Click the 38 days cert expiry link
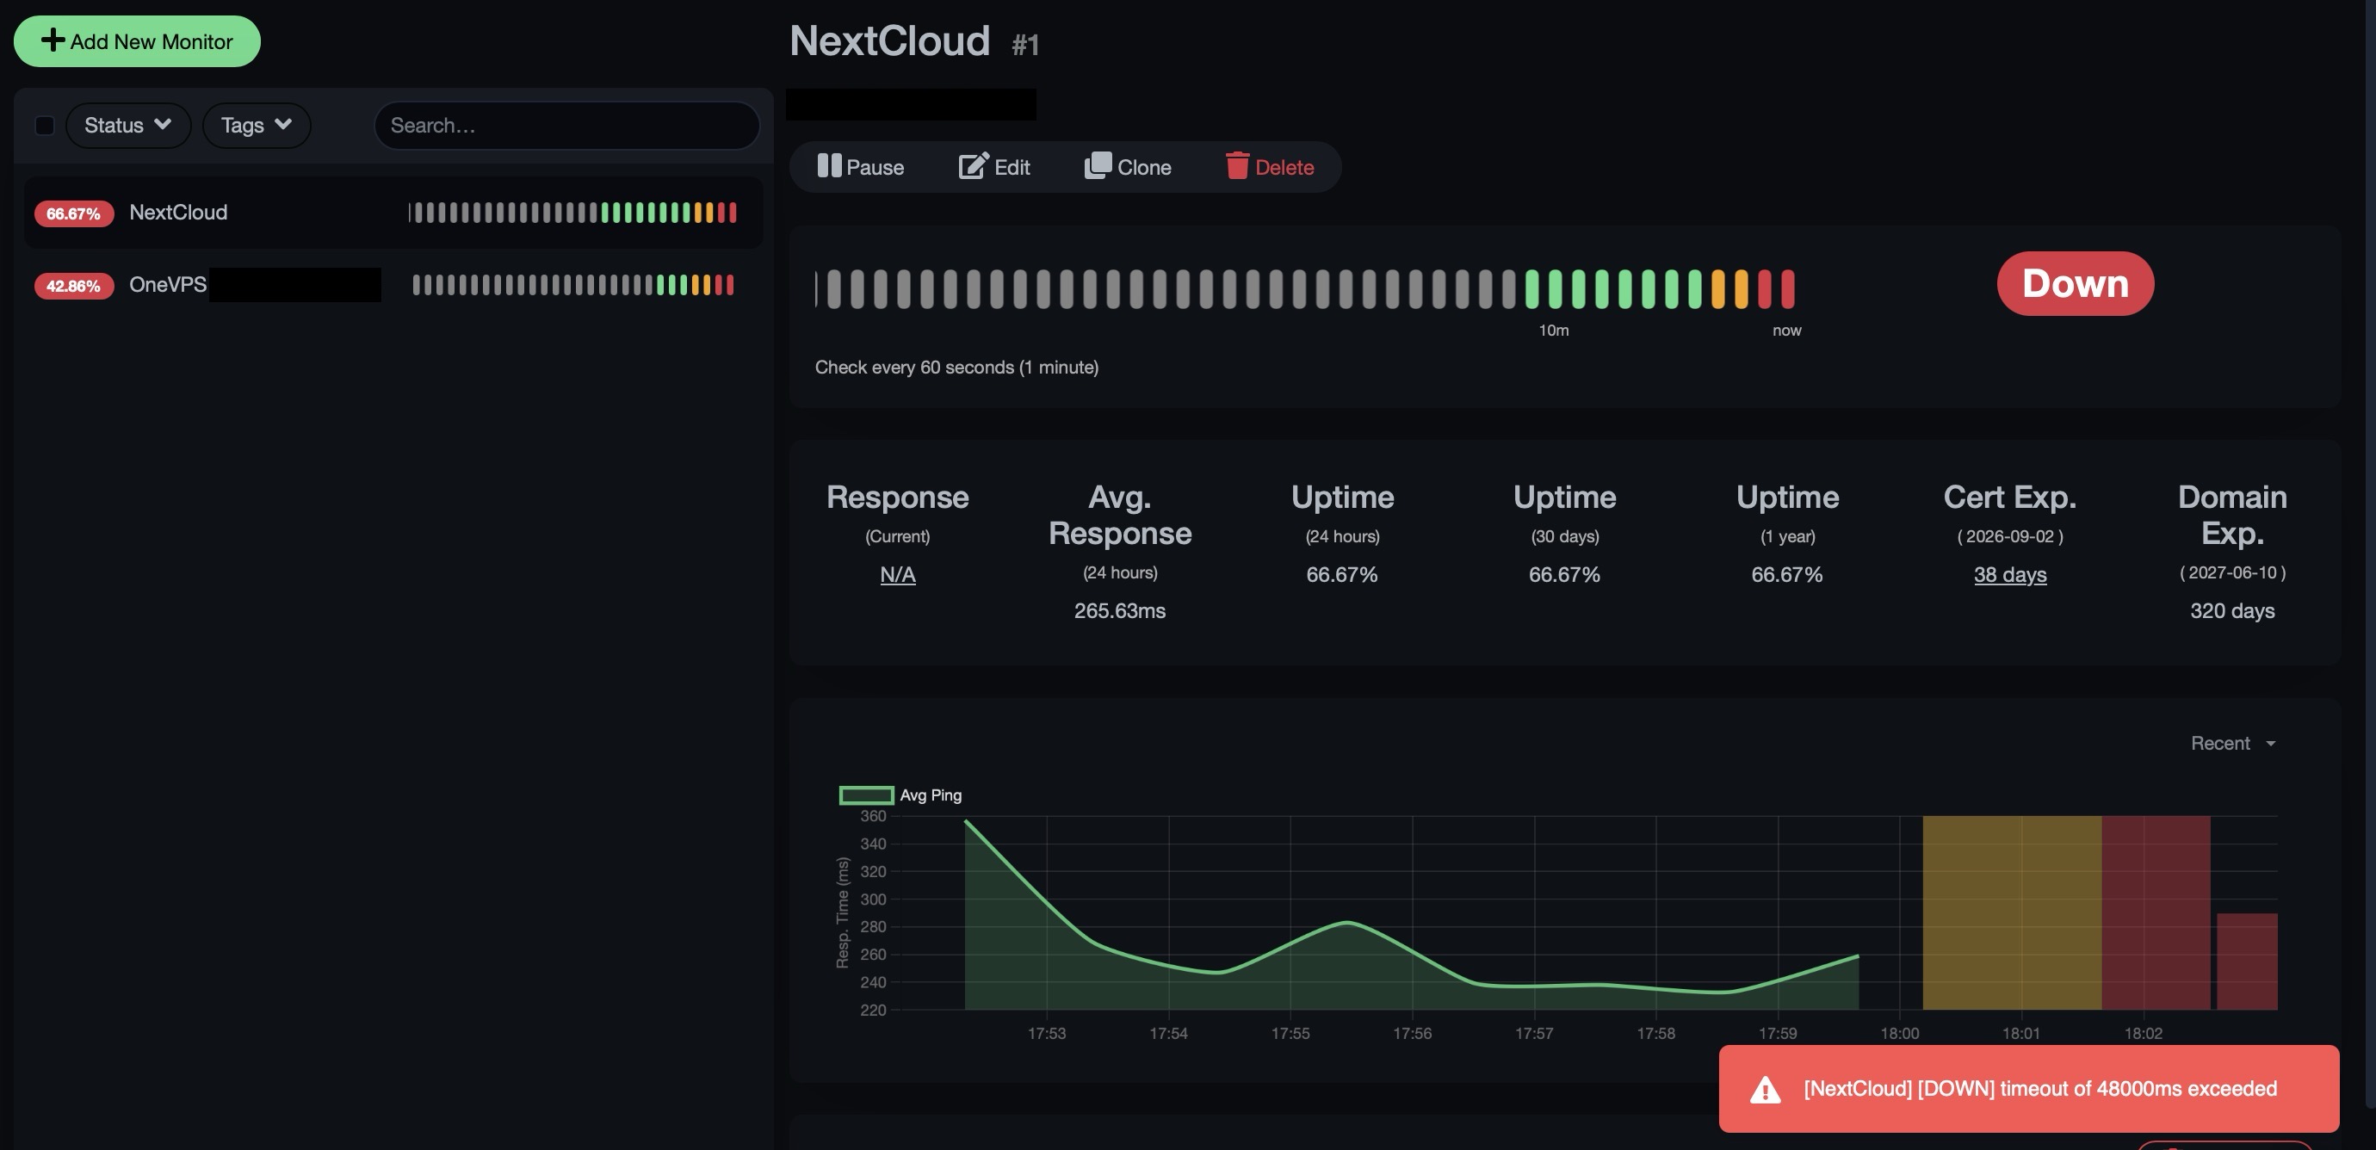The height and width of the screenshot is (1150, 2376). (x=2010, y=574)
